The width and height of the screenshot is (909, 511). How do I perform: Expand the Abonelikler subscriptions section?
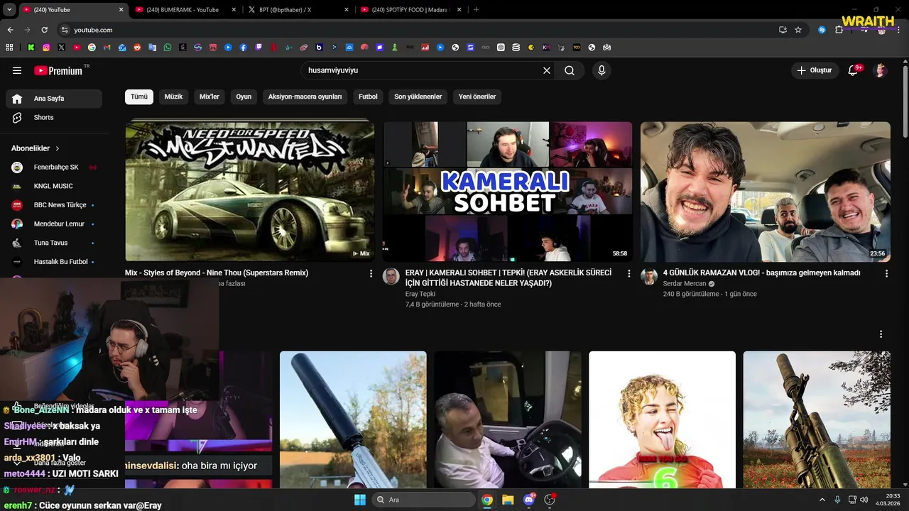(x=36, y=148)
